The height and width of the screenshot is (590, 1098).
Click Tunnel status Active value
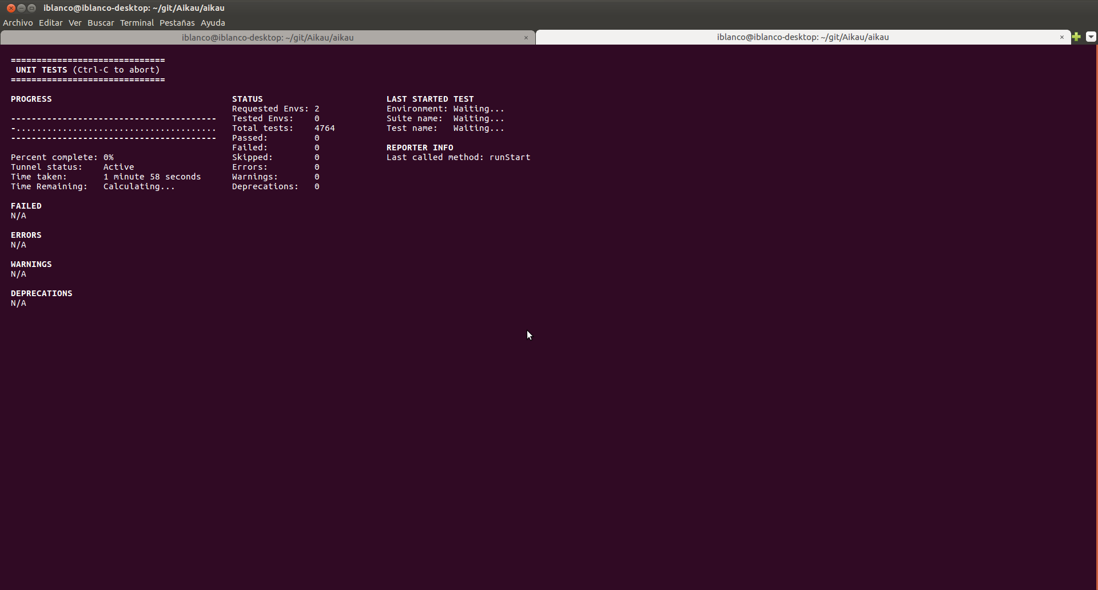(119, 167)
